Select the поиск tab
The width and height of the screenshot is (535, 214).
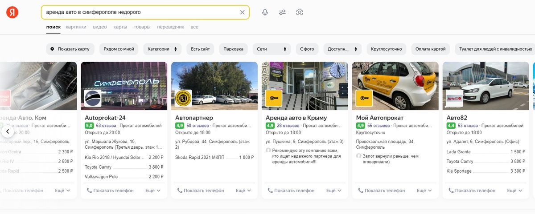click(53, 27)
